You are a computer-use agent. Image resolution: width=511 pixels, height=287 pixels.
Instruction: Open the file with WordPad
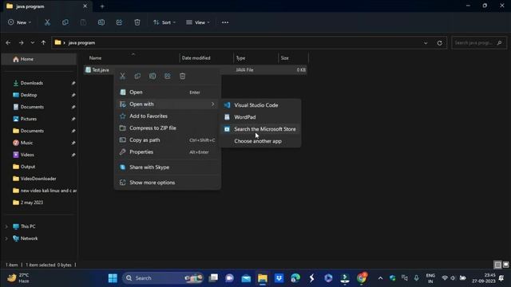261,117
